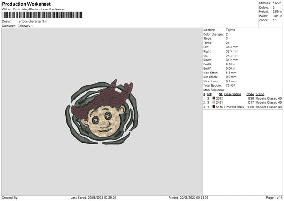Click the 'Last Saved' timestamp in the footer
Image resolution: width=284 pixels, height=201 pixels.
(x=93, y=198)
